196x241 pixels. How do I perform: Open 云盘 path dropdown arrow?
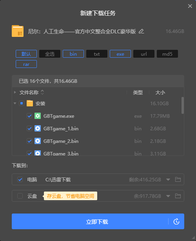(168, 196)
